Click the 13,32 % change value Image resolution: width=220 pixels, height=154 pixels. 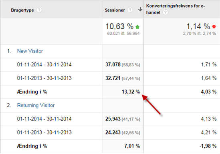pos(131,92)
